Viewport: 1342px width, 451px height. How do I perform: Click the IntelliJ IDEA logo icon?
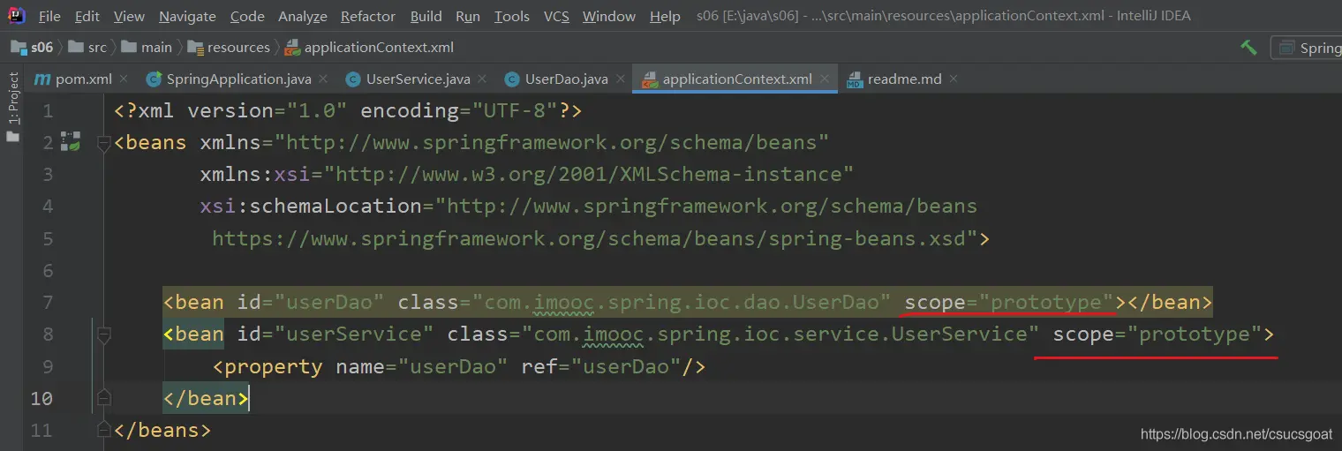16,14
